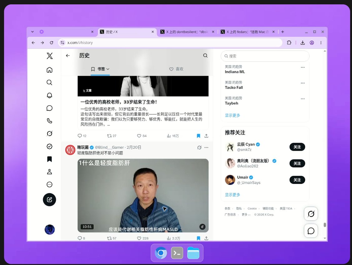Expand the 更多 footer menu
The width and height of the screenshot is (352, 265).
tap(246, 214)
